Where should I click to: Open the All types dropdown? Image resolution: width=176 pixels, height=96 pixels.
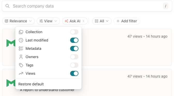coord(102,21)
